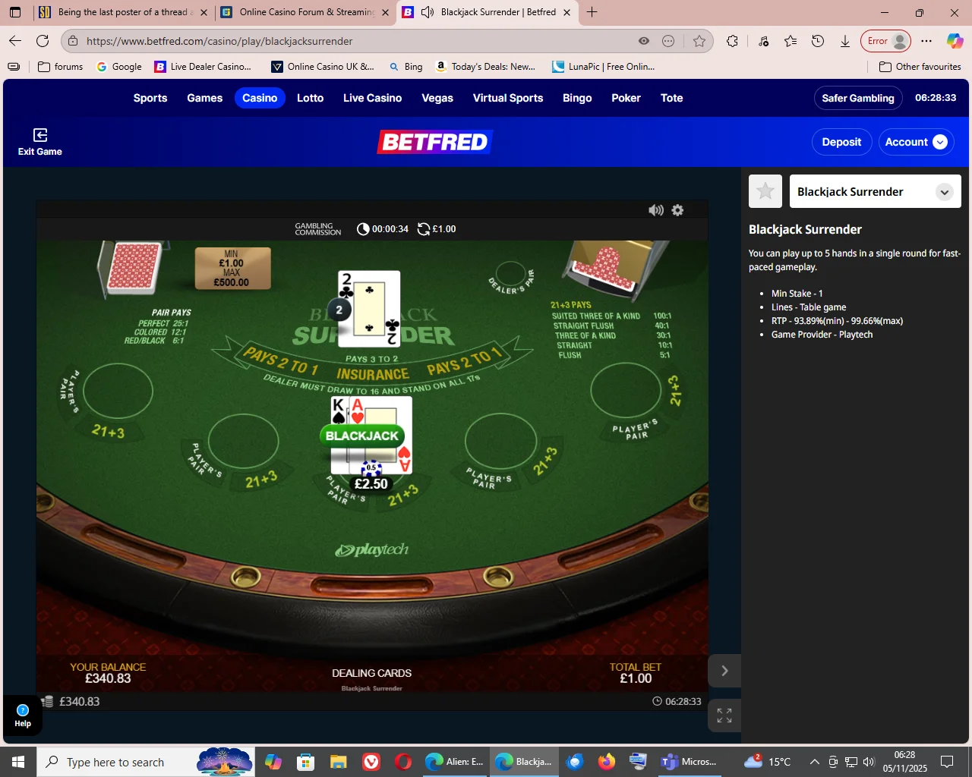The image size is (972, 777).
Task: Click the Deposit button
Action: pos(841,142)
